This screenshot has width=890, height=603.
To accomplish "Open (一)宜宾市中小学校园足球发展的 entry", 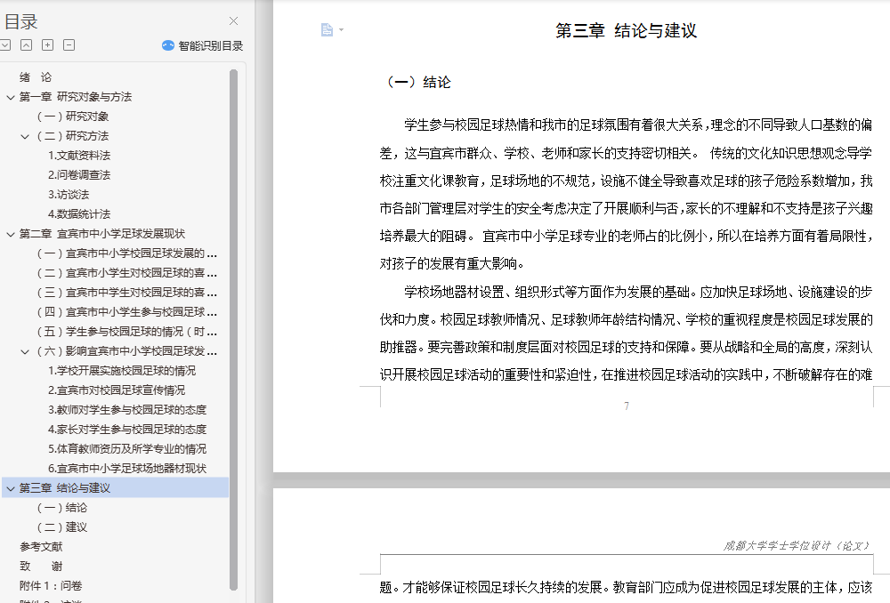I will point(127,253).
